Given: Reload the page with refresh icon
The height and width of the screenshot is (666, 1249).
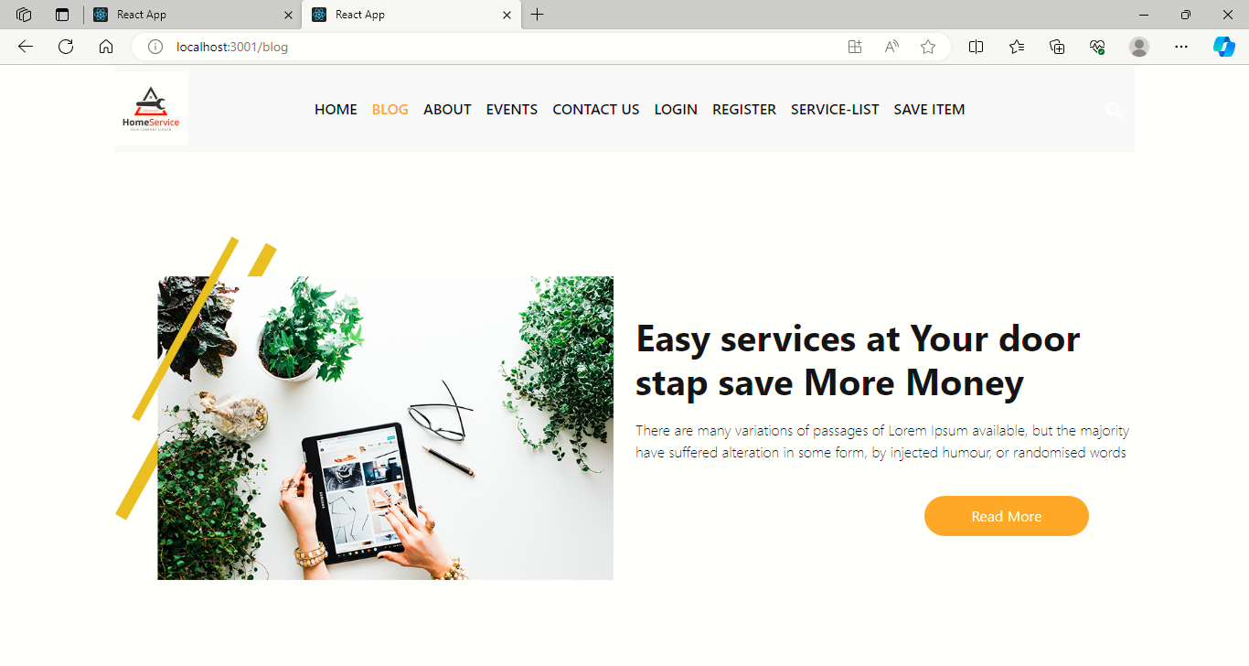Looking at the screenshot, I should coord(66,47).
